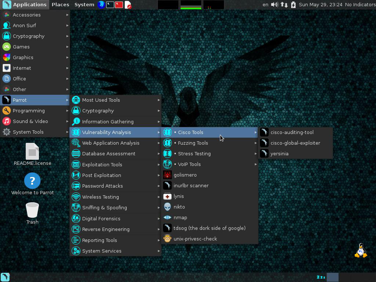
Task: Switch keyboard layout via the 'en' indicator
Action: [x=265, y=5]
